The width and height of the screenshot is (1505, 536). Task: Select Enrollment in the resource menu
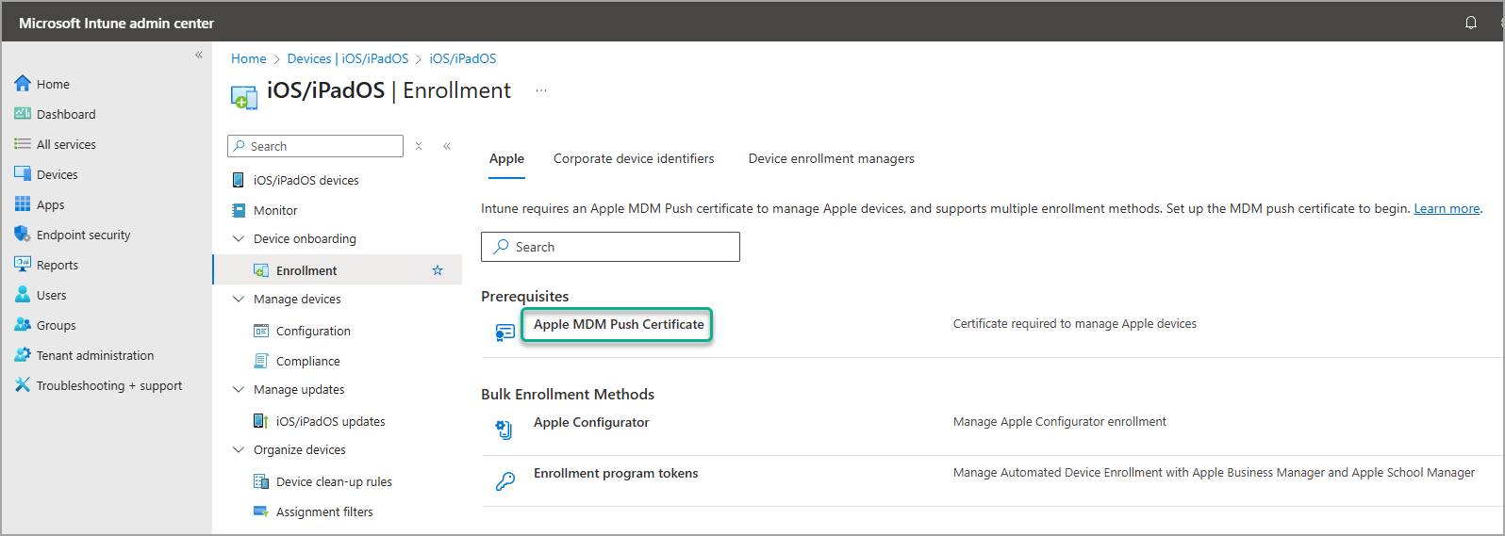338,270
